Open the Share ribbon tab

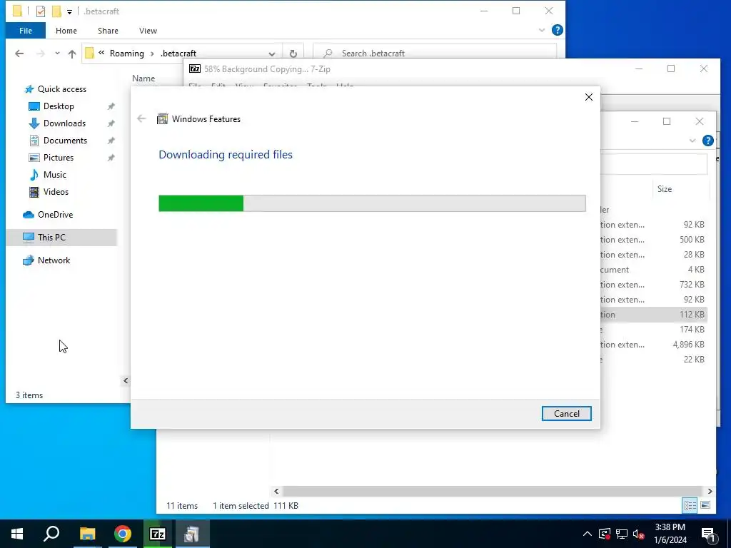(x=108, y=31)
